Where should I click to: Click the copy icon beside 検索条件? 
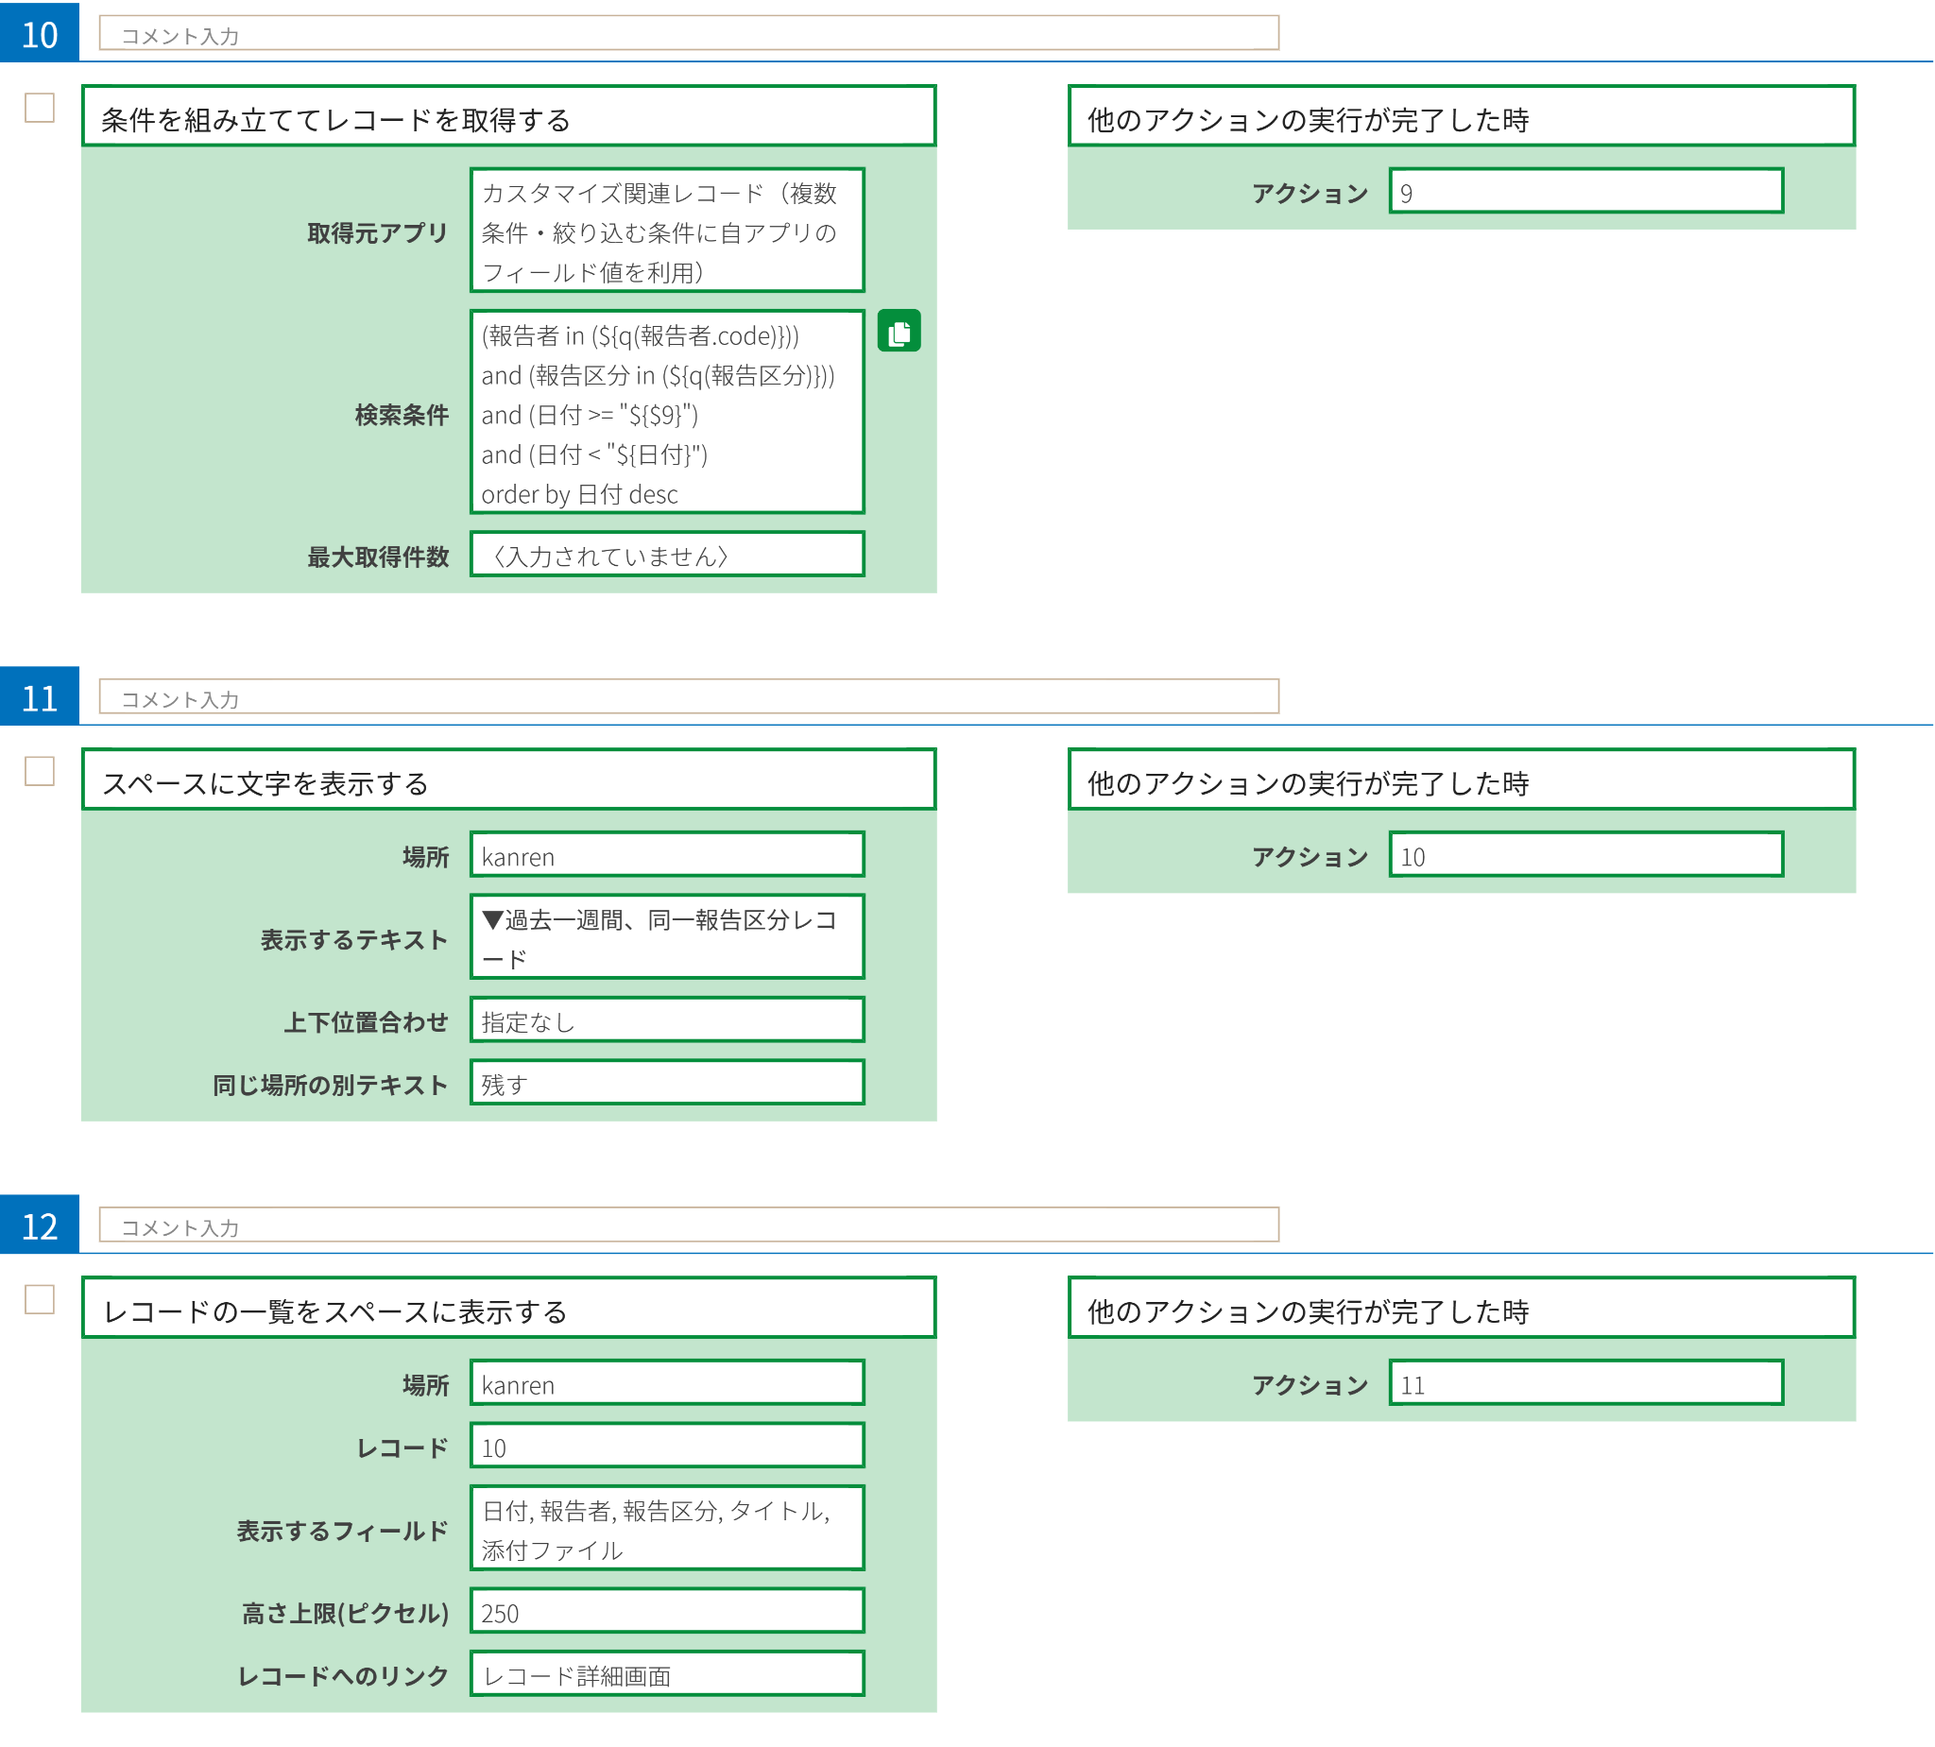[899, 331]
